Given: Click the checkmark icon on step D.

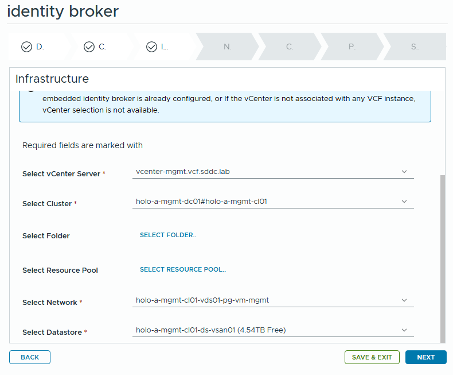Looking at the screenshot, I should tap(26, 47).
